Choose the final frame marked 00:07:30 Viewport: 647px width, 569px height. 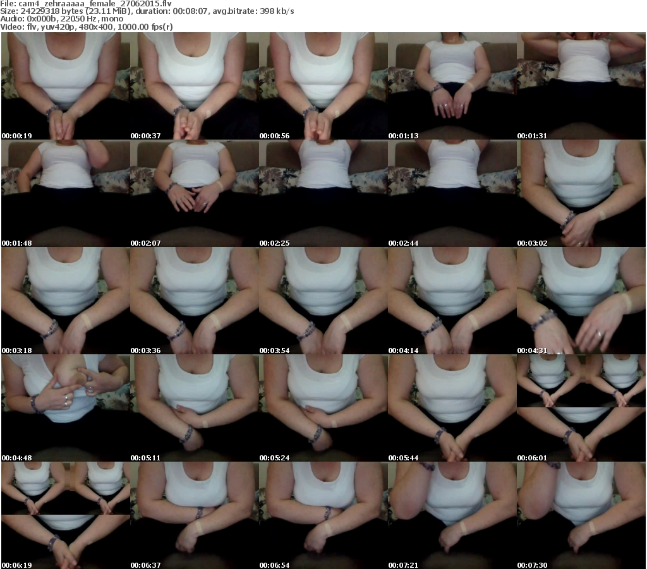(581, 515)
